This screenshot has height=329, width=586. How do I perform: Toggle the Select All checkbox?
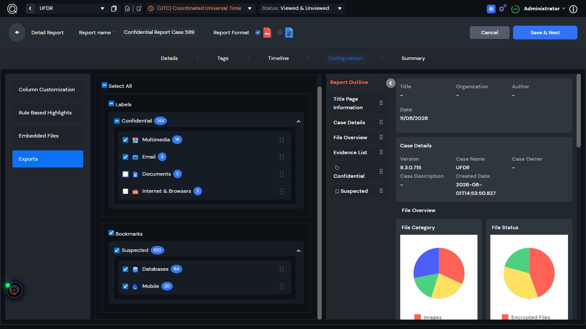[104, 85]
